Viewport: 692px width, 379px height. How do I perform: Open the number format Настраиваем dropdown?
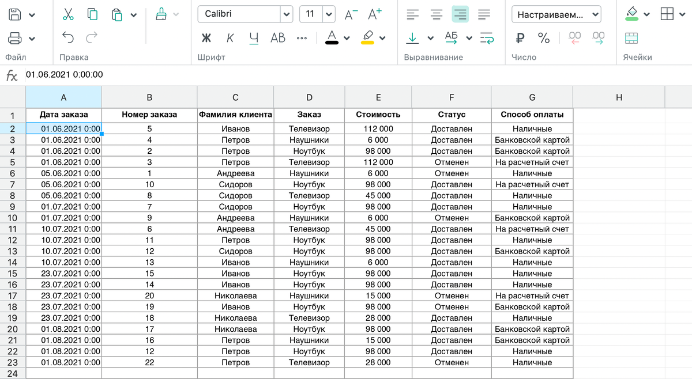[x=556, y=14]
